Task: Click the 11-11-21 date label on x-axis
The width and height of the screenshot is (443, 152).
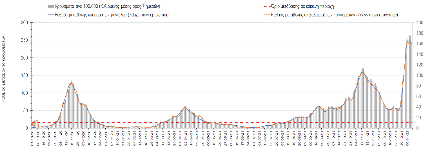Action: point(362,138)
